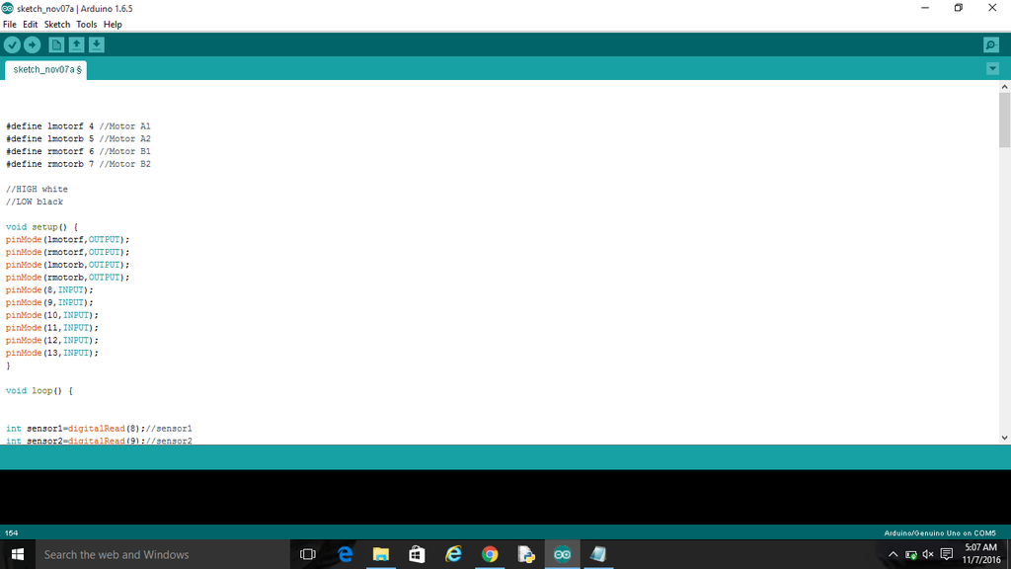Save the sketch using the down-arrow icon
Viewport: 1011px width, 569px height.
tap(97, 45)
